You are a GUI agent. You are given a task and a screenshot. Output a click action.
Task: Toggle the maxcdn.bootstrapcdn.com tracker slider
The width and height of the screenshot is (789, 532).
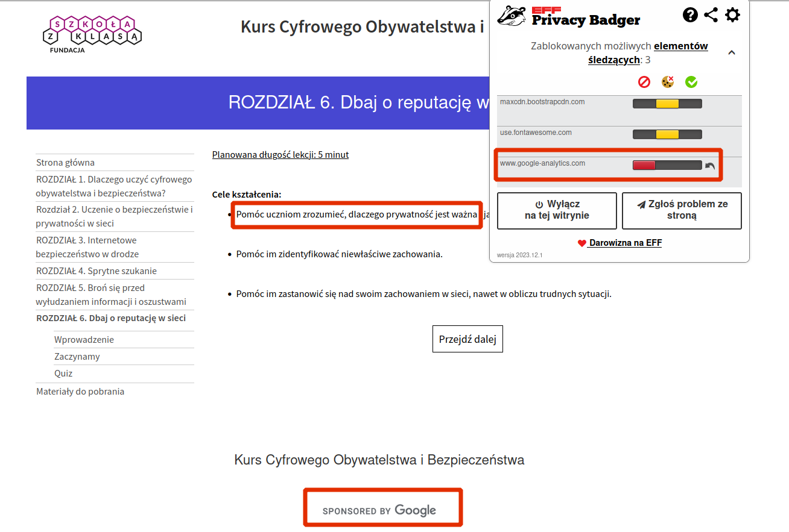[667, 104]
